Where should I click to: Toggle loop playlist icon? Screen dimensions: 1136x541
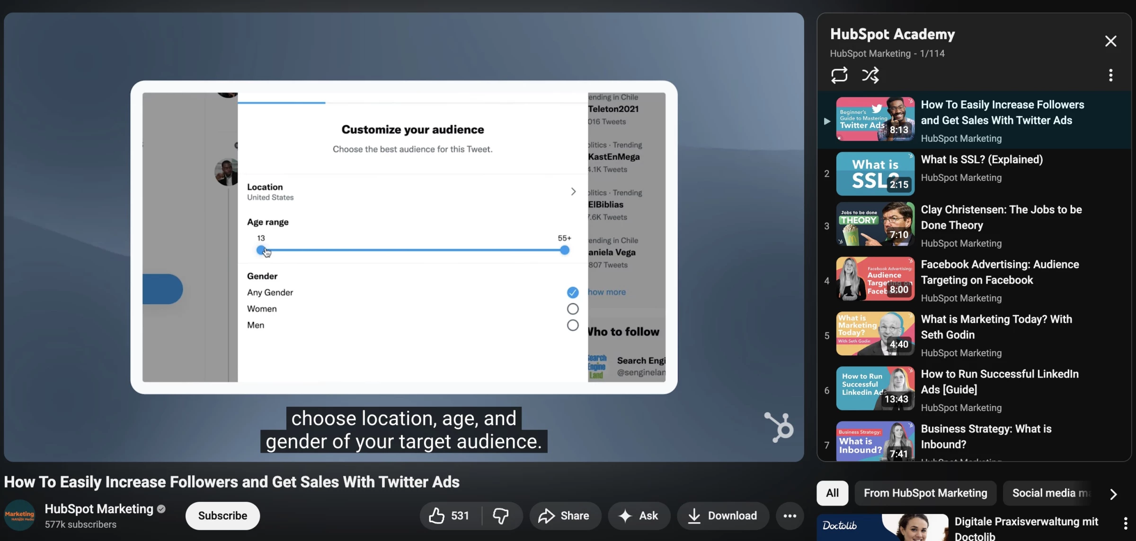[x=839, y=75]
